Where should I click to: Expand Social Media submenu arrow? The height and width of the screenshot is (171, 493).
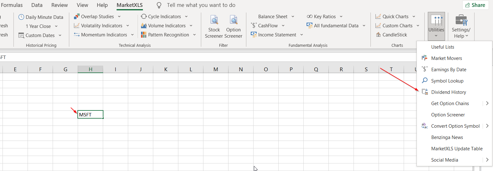pos(487,160)
